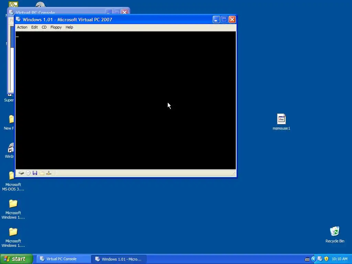Click inside the black virtual machine screen
This screenshot has height=264, width=352.
pyautogui.click(x=126, y=100)
